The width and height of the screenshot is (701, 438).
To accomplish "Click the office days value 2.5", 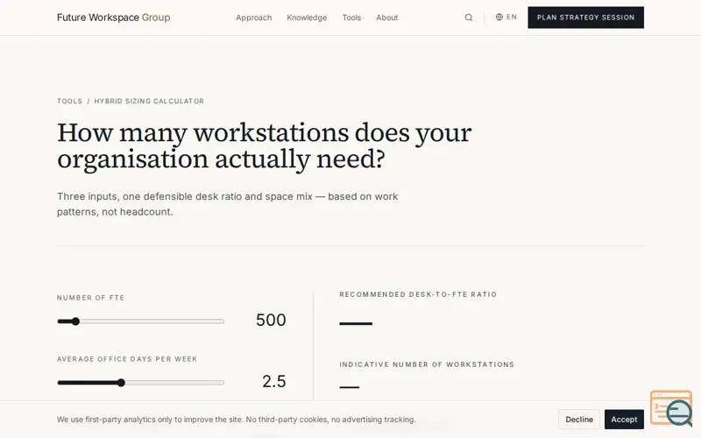I will tap(273, 381).
